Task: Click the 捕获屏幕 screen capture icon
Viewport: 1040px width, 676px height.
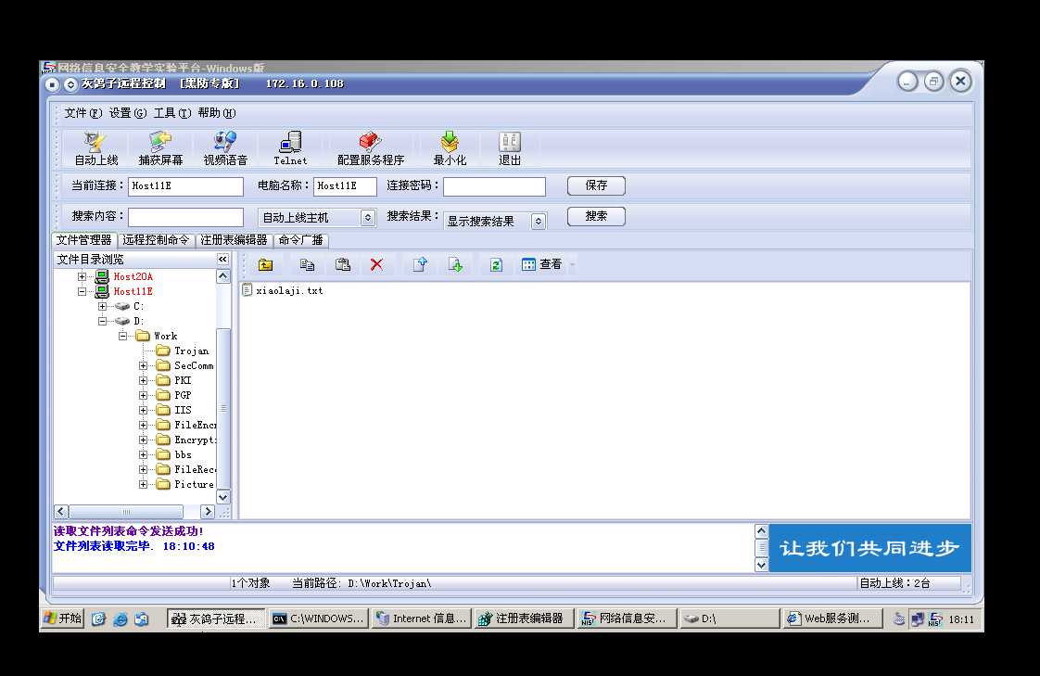Action: tap(160, 148)
